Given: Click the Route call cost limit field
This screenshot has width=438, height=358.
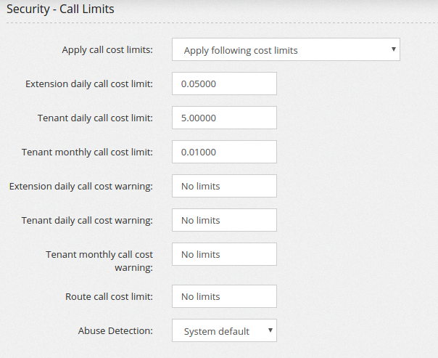Looking at the screenshot, I should [x=224, y=296].
